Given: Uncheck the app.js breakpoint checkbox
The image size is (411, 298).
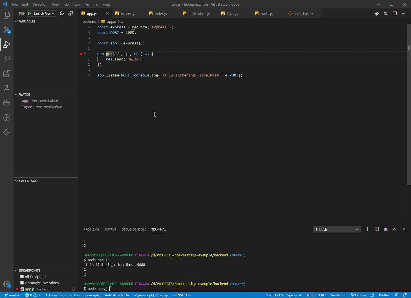Looking at the screenshot, I should point(22,289).
